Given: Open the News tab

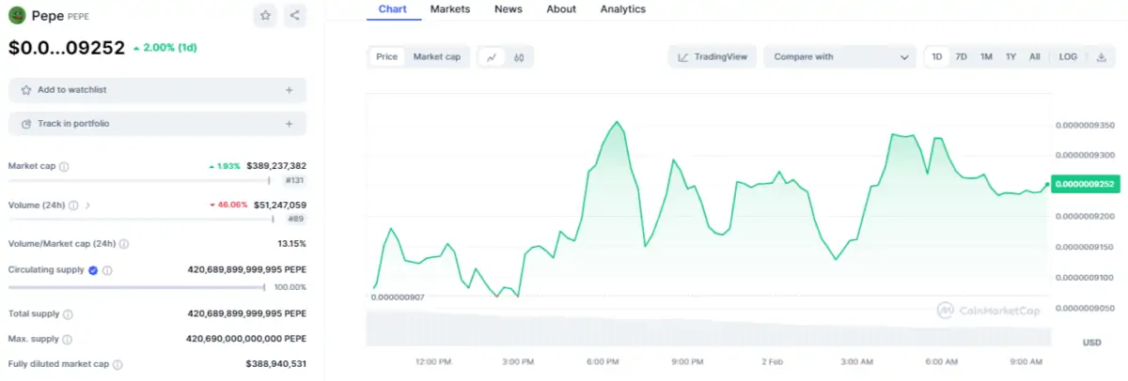Looking at the screenshot, I should (509, 9).
